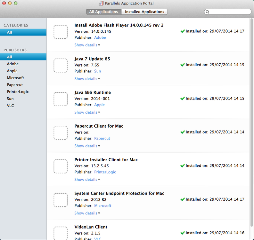Open Papercut publisher link in Papercut Client entry
This screenshot has width=254, height=240.
[102, 138]
